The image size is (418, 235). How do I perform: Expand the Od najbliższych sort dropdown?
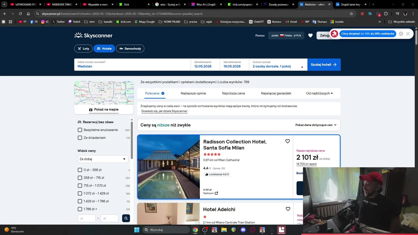tap(319, 93)
